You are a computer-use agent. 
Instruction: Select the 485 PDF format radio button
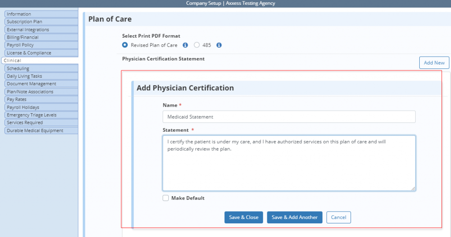click(x=197, y=45)
